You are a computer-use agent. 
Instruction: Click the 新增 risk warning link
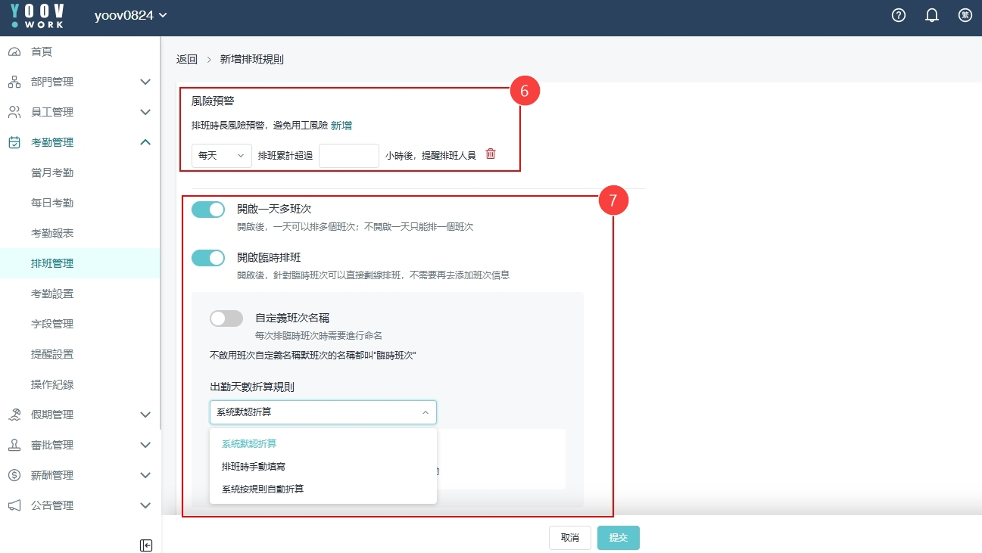341,126
